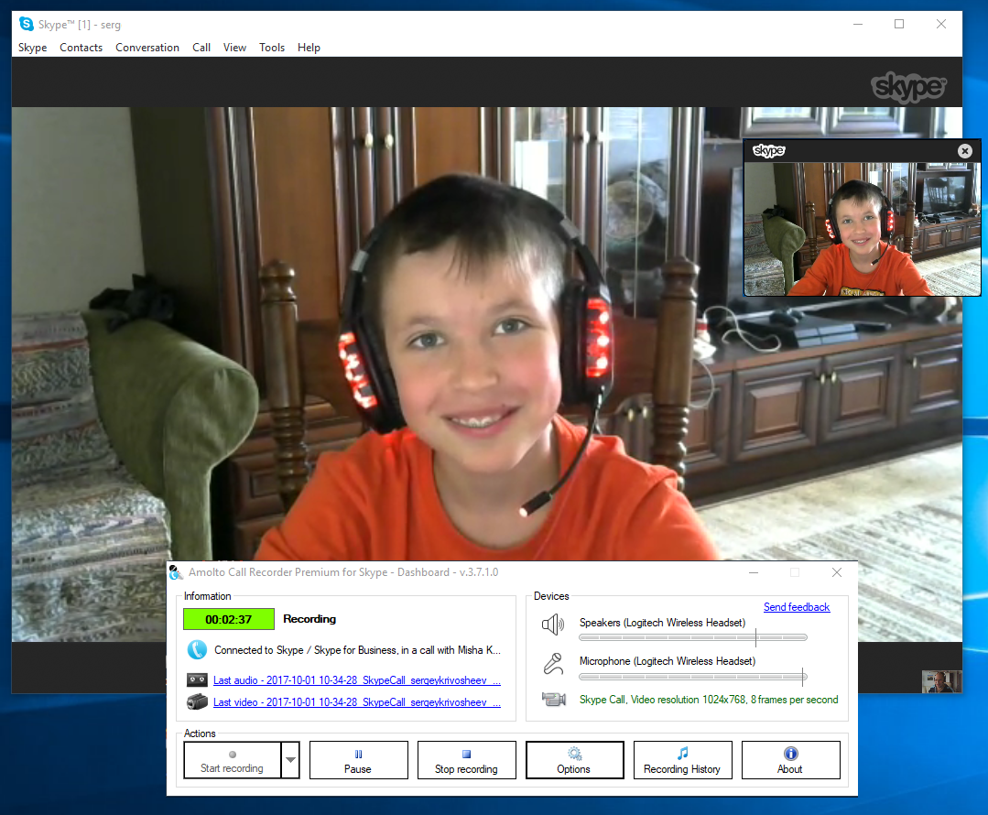Click the speaker icon in Devices
The image size is (988, 815).
point(553,625)
